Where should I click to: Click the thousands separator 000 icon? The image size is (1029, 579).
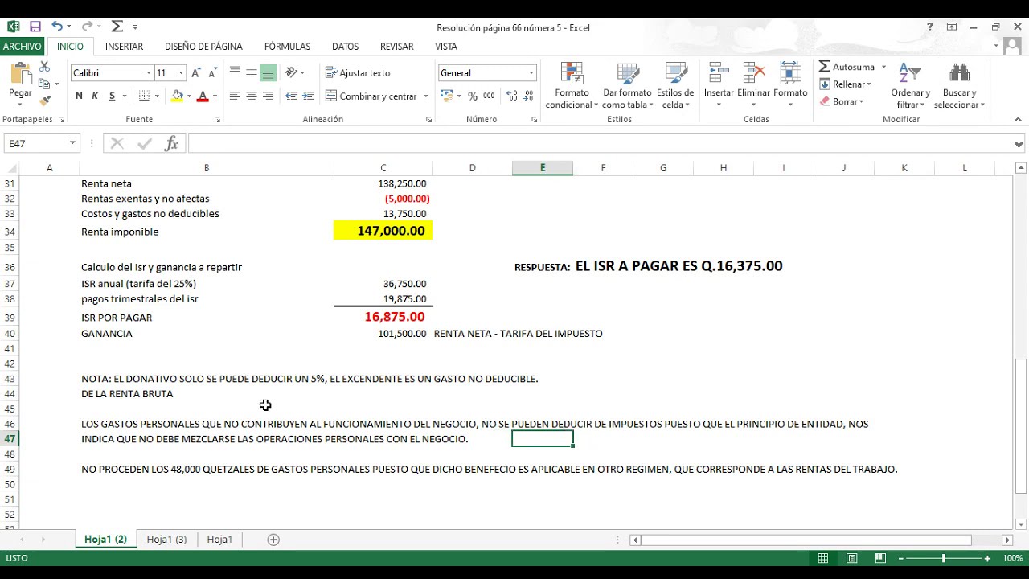click(489, 96)
